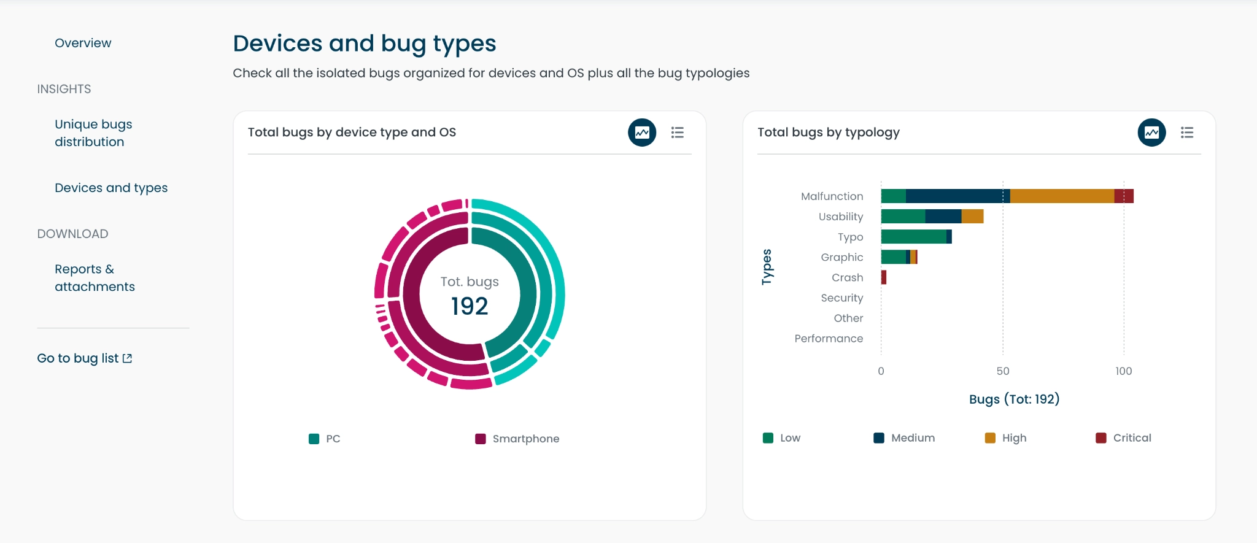Click the orange High segment of Malfunction bar

pyautogui.click(x=1062, y=196)
